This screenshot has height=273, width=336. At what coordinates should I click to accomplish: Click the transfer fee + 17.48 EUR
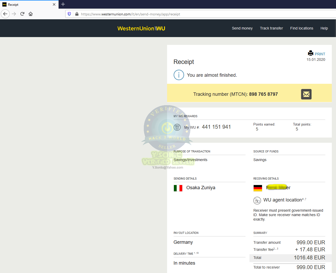(x=310, y=250)
